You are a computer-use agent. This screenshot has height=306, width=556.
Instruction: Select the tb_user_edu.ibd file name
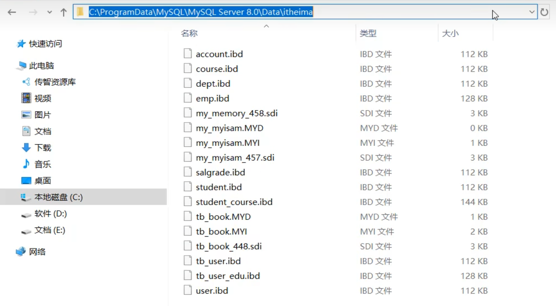(x=228, y=276)
